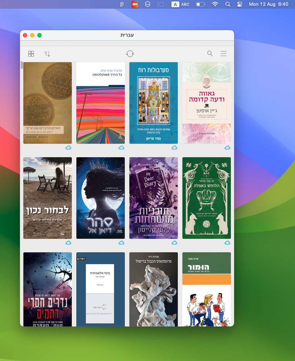Open the marble statue cover book
Viewport: 295px width, 361px height.
click(x=153, y=289)
